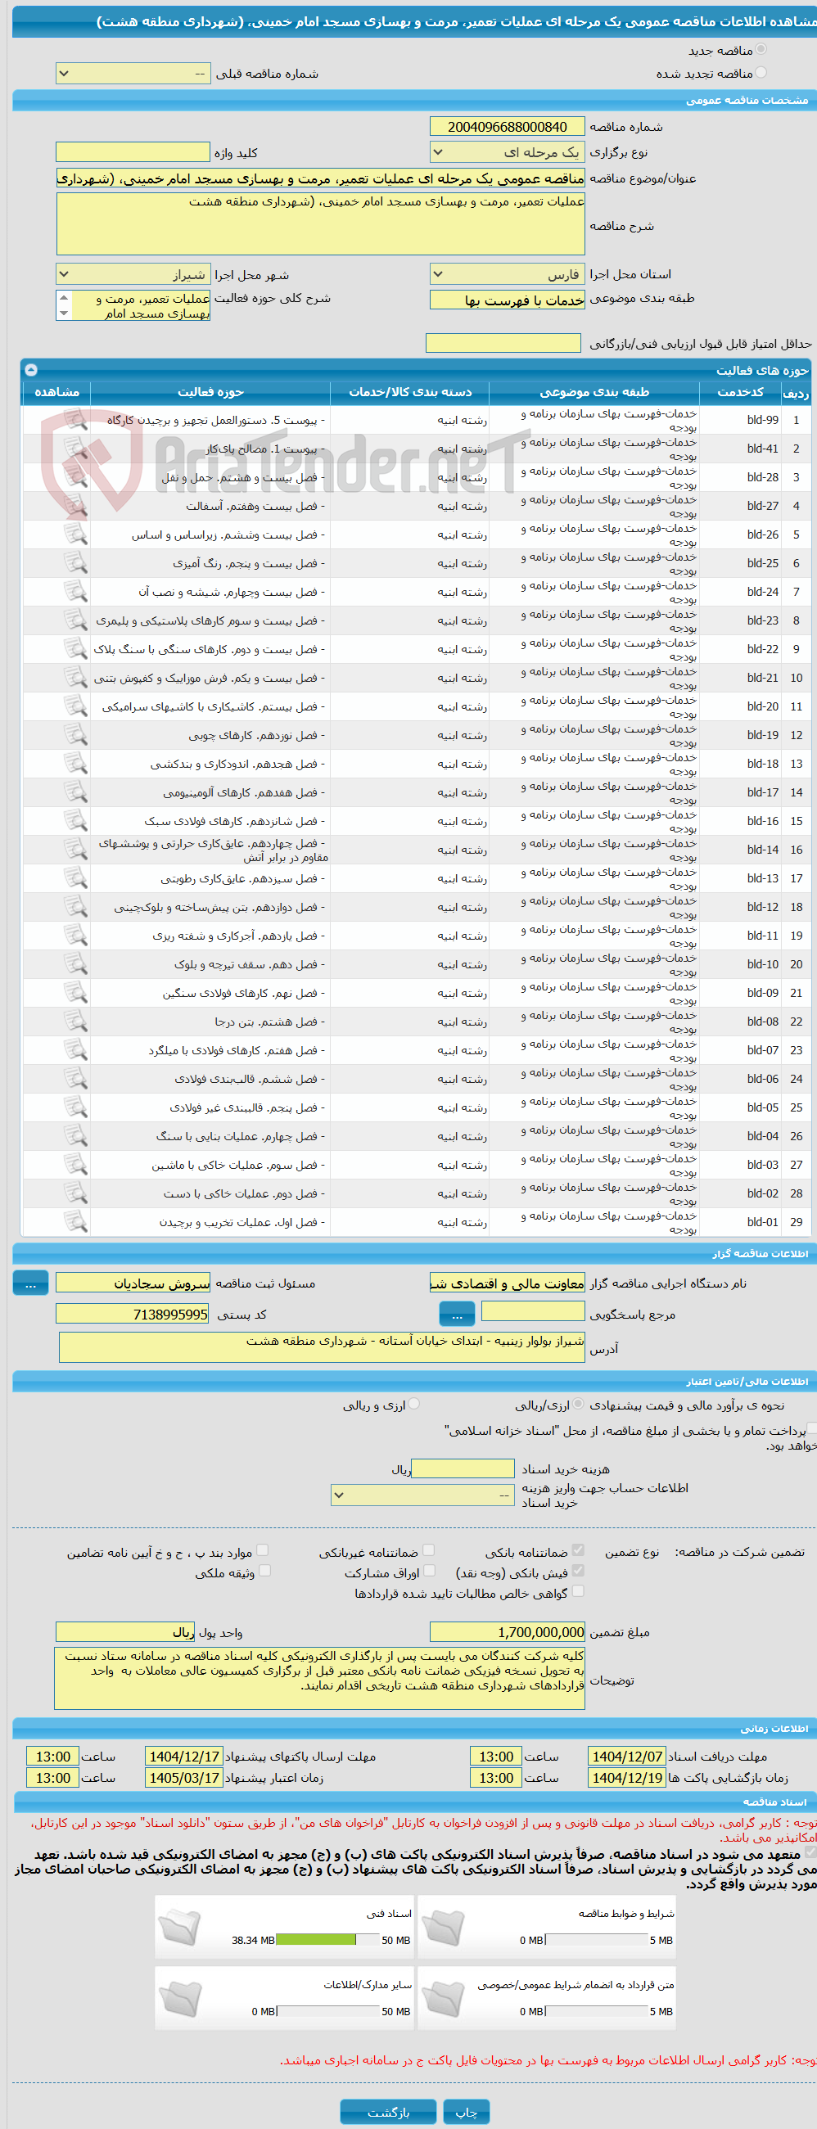Open view icon for row bld-23
Screen dimensions: 817x2129
point(75,620)
